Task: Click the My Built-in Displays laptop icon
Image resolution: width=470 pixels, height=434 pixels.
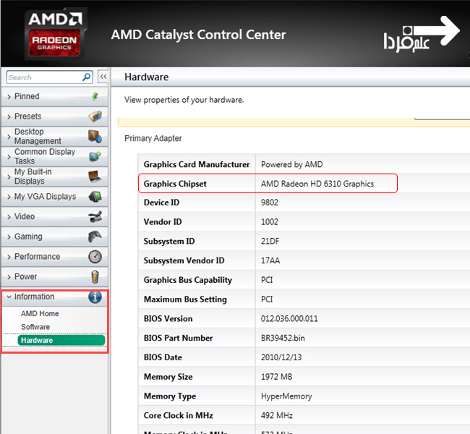Action: point(95,176)
